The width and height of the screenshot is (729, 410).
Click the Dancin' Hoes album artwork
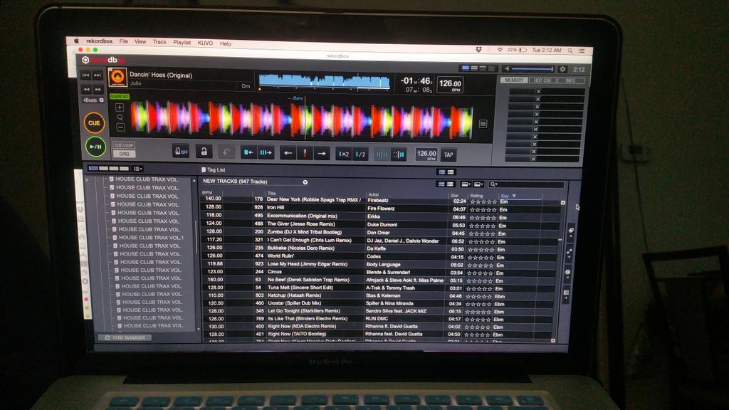(x=117, y=78)
